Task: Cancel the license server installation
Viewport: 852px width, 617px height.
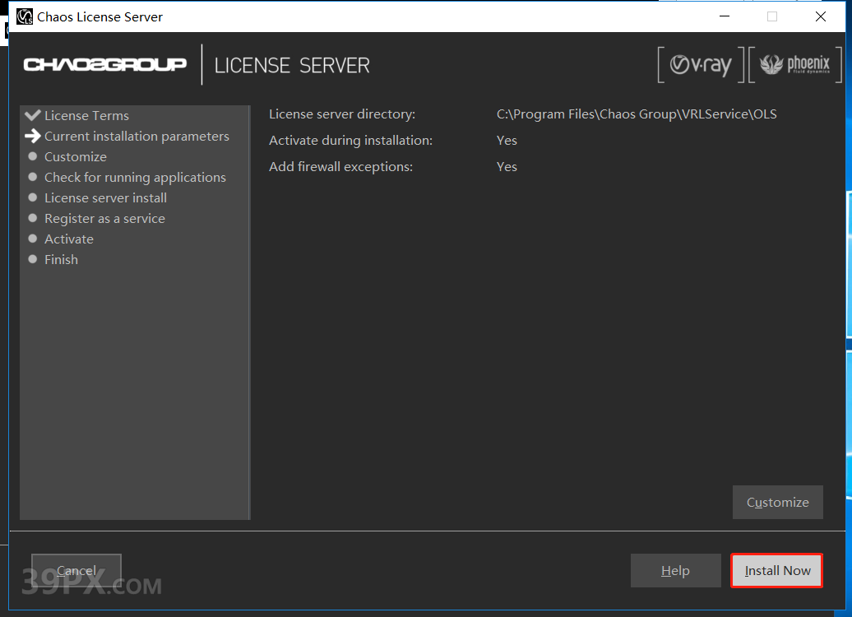Action: [76, 570]
